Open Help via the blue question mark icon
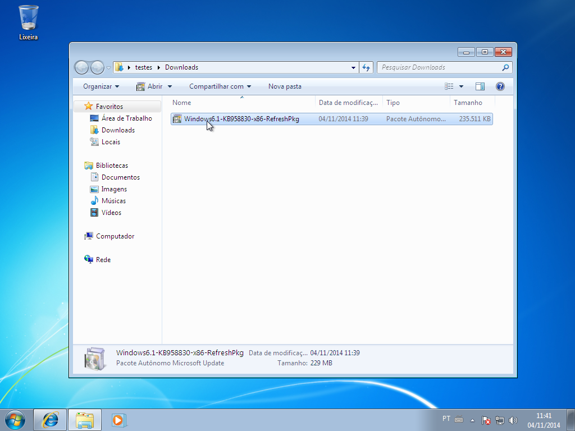Viewport: 575px width, 431px height. click(500, 86)
